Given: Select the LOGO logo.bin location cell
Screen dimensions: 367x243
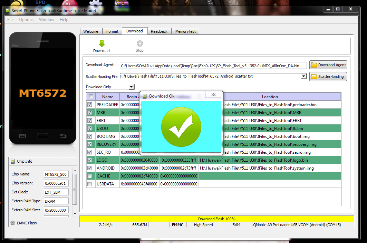Looking at the screenshot, I should point(270,160).
